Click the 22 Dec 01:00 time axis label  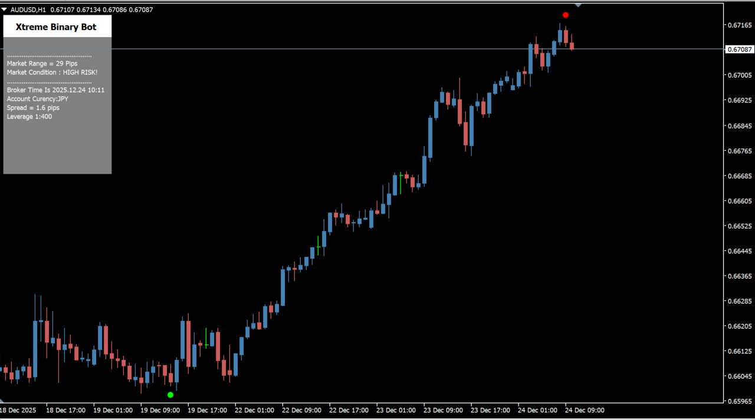254,410
